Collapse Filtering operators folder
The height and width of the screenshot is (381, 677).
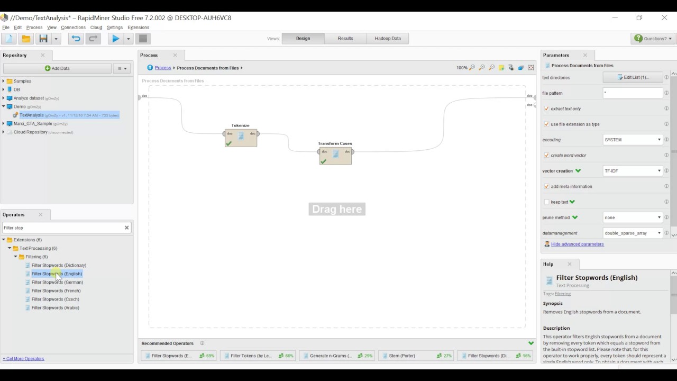[15, 257]
